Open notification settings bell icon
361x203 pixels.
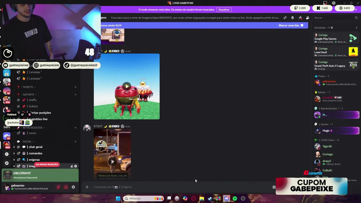tap(292, 17)
